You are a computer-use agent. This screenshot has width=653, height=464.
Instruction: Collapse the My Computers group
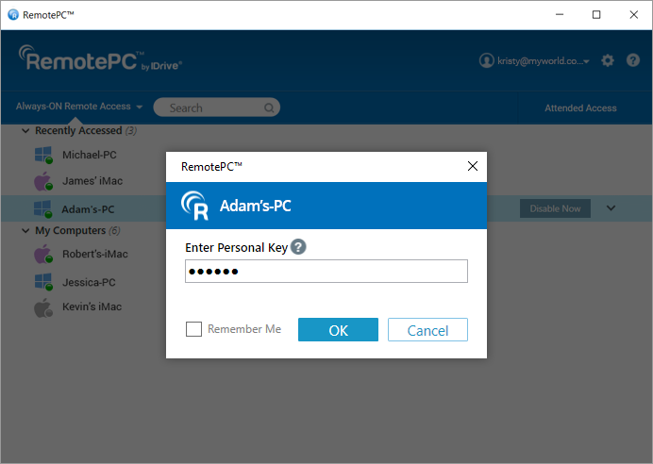click(25, 231)
